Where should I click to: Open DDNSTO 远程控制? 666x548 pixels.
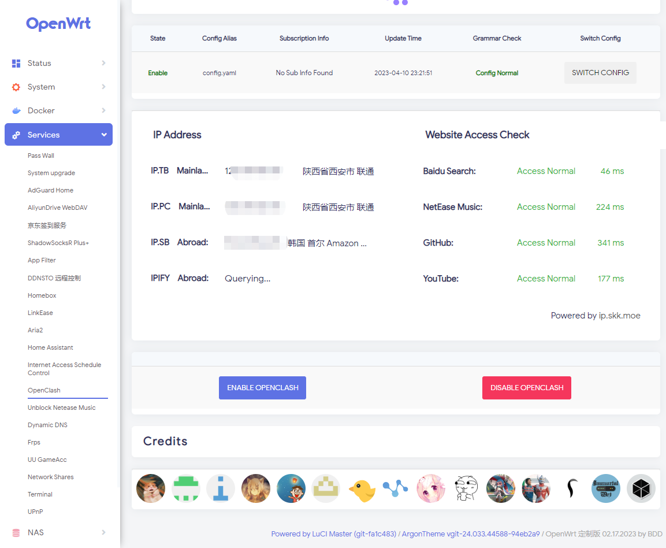pos(54,278)
